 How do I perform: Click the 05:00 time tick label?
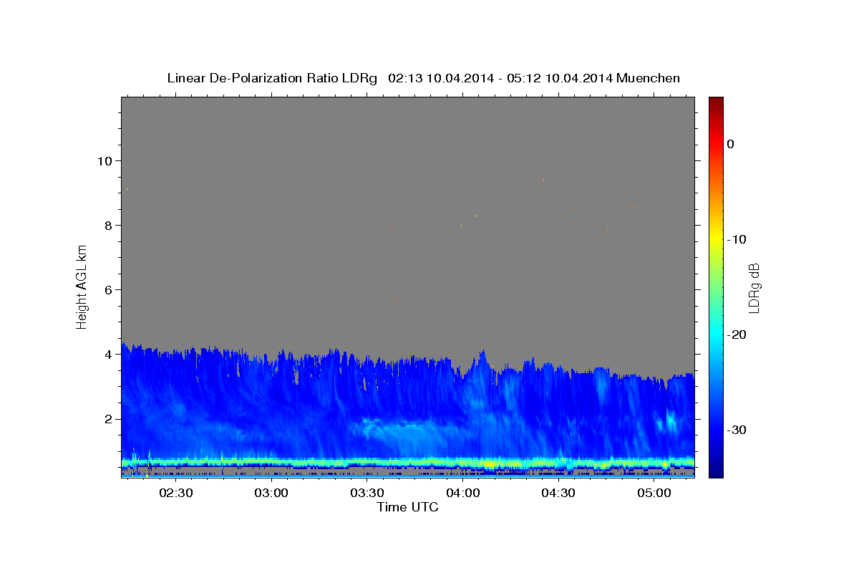(654, 493)
